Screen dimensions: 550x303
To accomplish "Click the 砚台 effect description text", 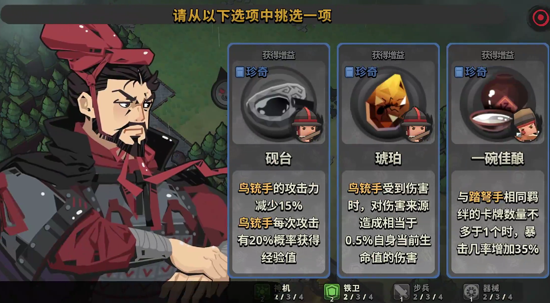I will [x=278, y=223].
